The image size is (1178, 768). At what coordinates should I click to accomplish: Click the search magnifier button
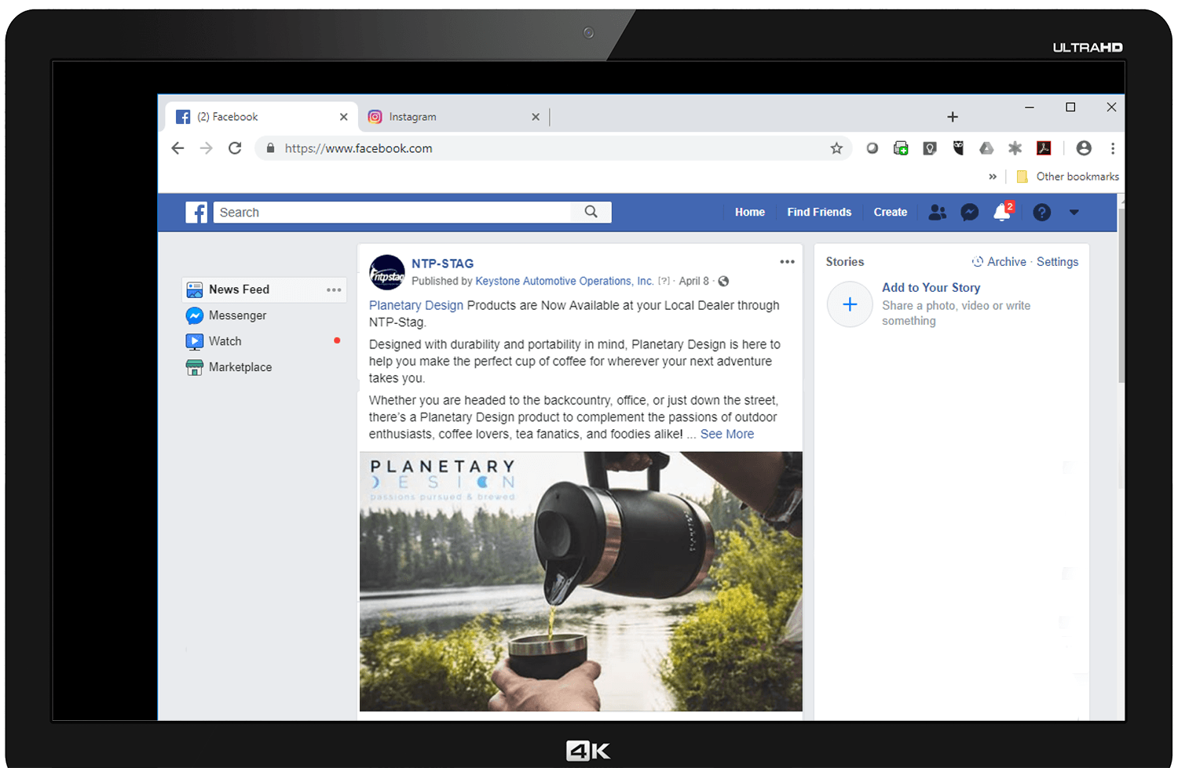[591, 212]
